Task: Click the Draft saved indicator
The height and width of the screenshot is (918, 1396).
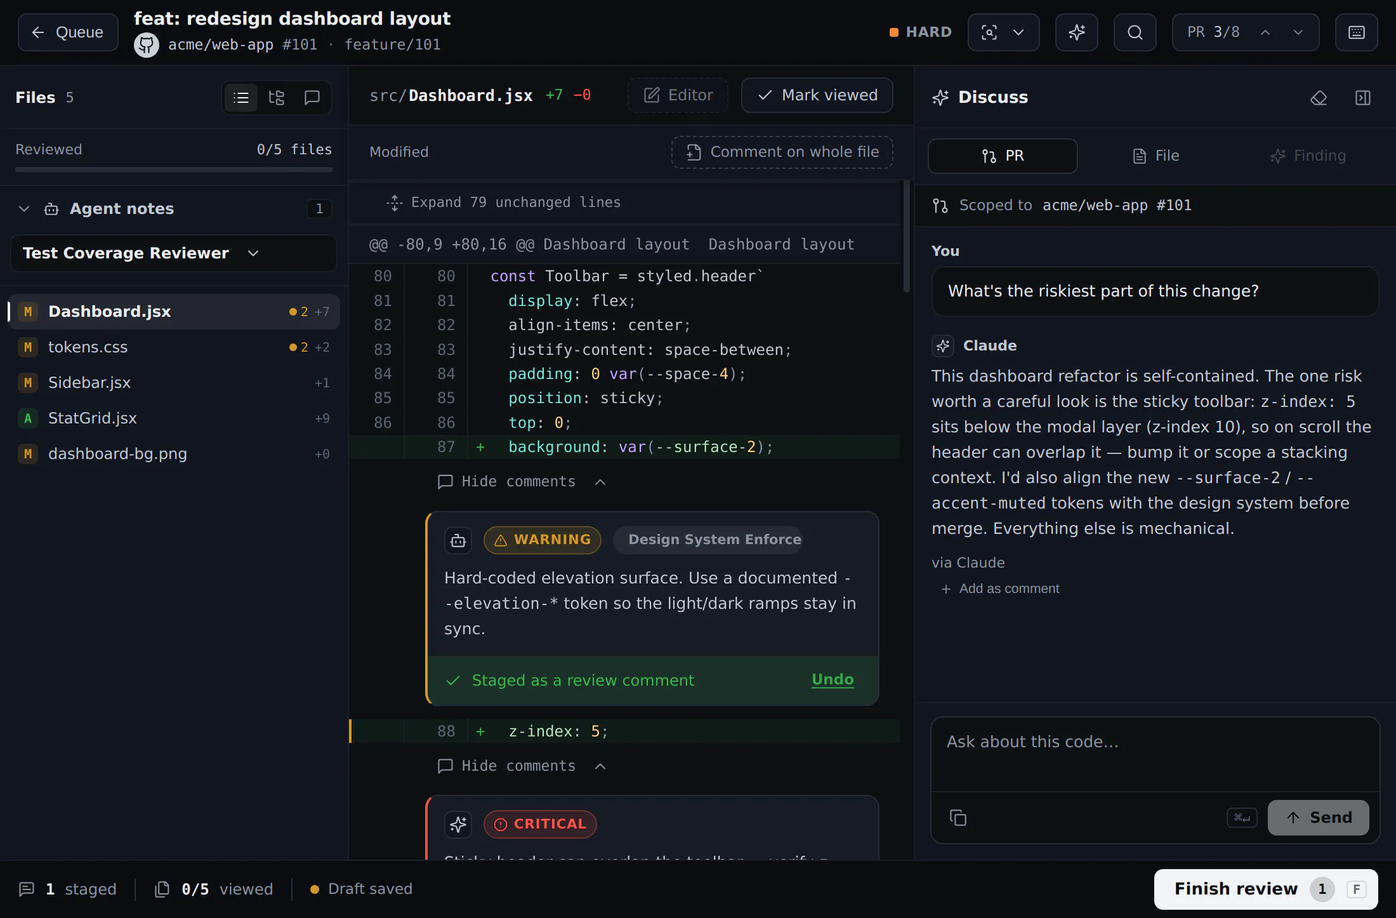Action: 360,889
